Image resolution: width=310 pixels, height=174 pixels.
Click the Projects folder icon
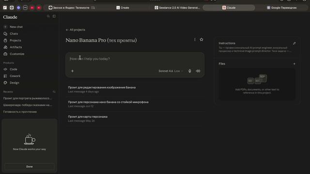(x=5, y=41)
